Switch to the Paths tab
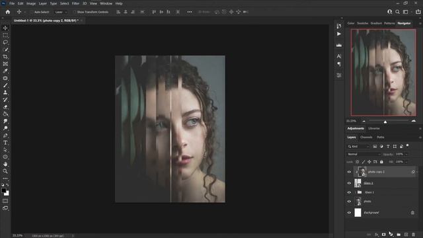Viewport: 423px width, 238px height. 381,138
